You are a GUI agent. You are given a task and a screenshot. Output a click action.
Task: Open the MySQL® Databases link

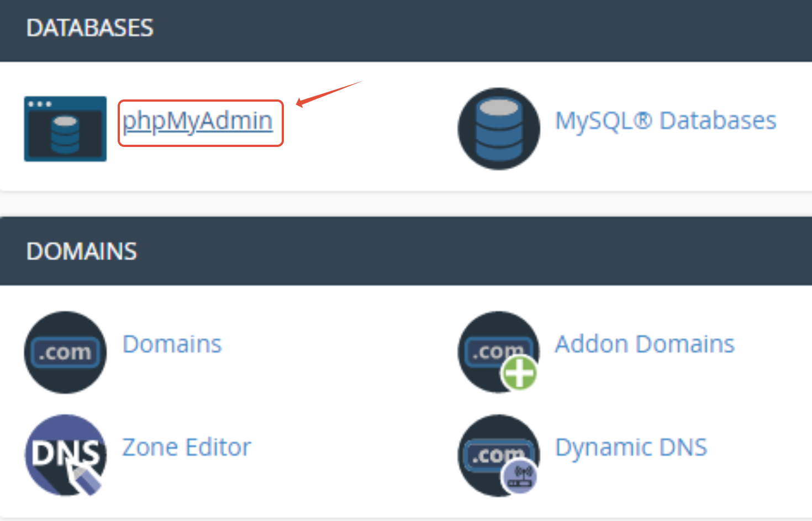(666, 120)
